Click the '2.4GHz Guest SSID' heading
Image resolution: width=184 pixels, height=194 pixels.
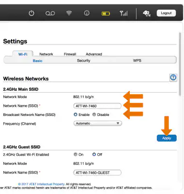point(22,147)
